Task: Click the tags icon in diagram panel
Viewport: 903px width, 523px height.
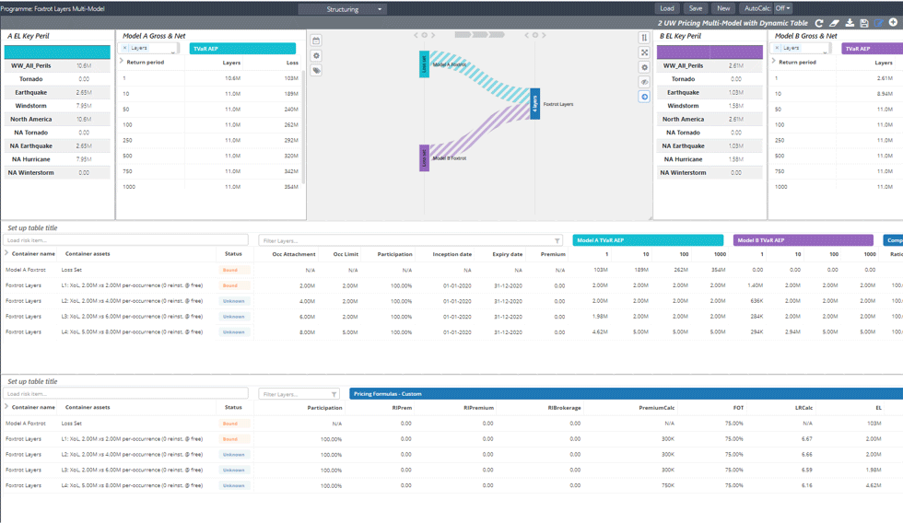Action: pyautogui.click(x=316, y=71)
